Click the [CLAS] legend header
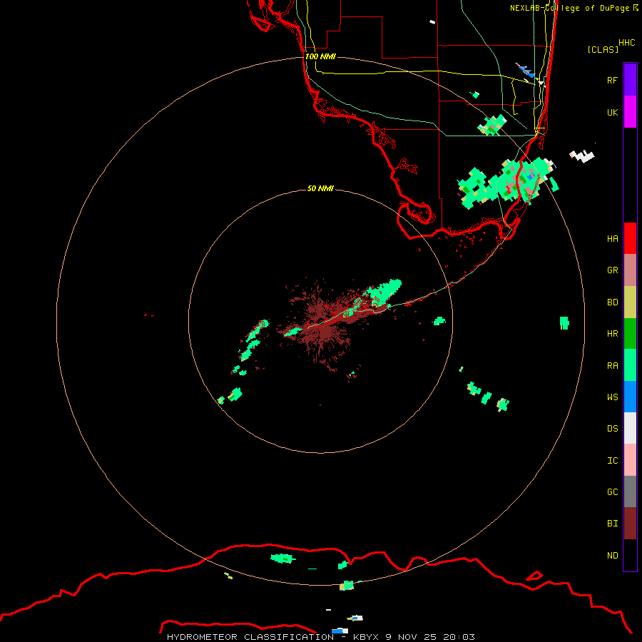 tap(603, 49)
